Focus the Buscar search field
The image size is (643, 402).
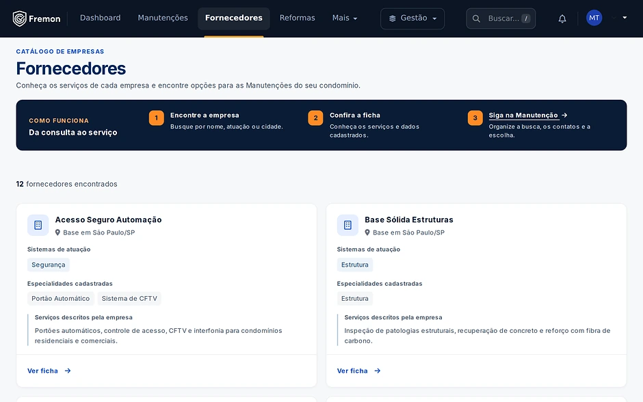pyautogui.click(x=501, y=18)
